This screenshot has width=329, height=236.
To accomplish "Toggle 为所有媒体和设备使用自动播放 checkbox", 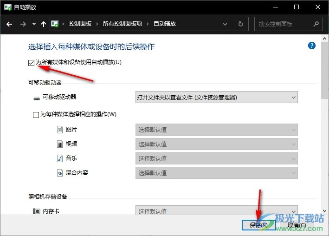I will [x=31, y=63].
